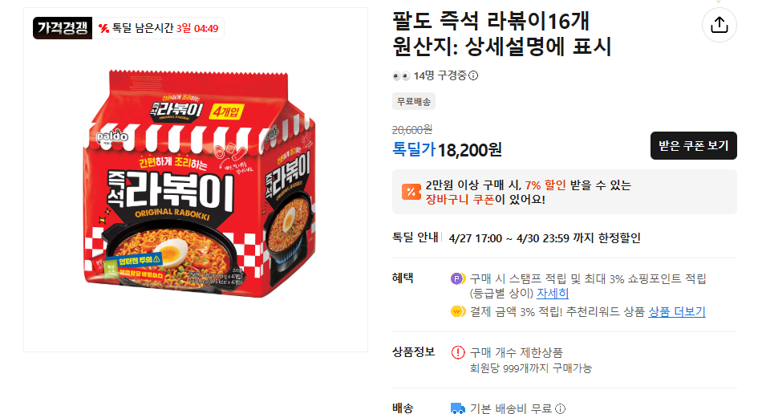Select the 무료배송 tag
The width and height of the screenshot is (758, 414).
(413, 102)
